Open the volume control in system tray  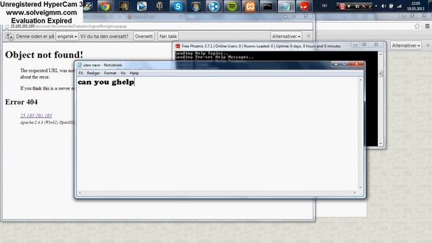coord(384,6)
